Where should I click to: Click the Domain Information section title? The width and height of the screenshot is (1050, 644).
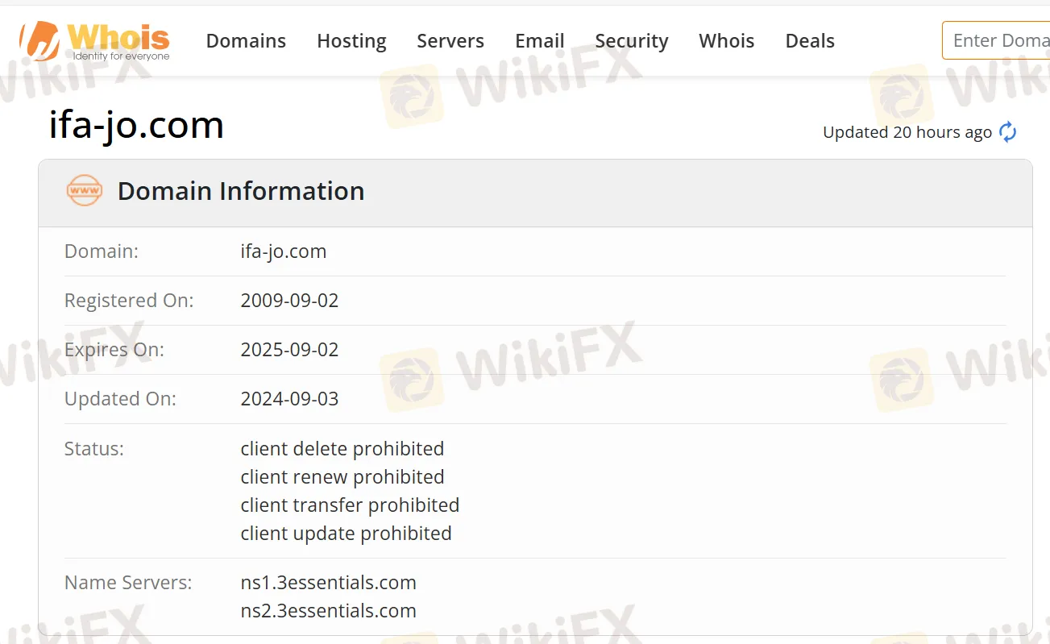tap(241, 191)
